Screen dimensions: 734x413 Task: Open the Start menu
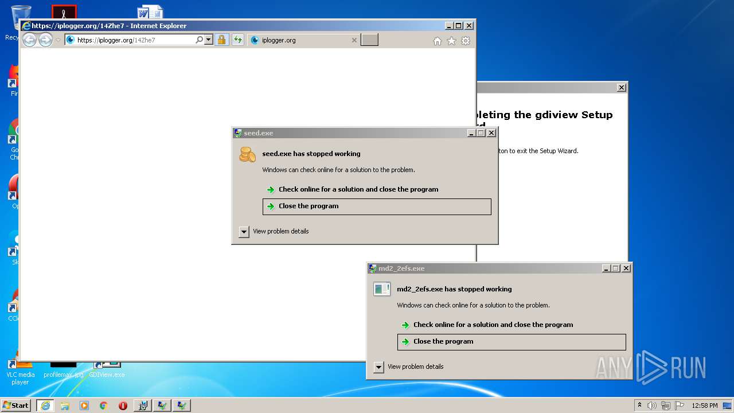(x=15, y=405)
